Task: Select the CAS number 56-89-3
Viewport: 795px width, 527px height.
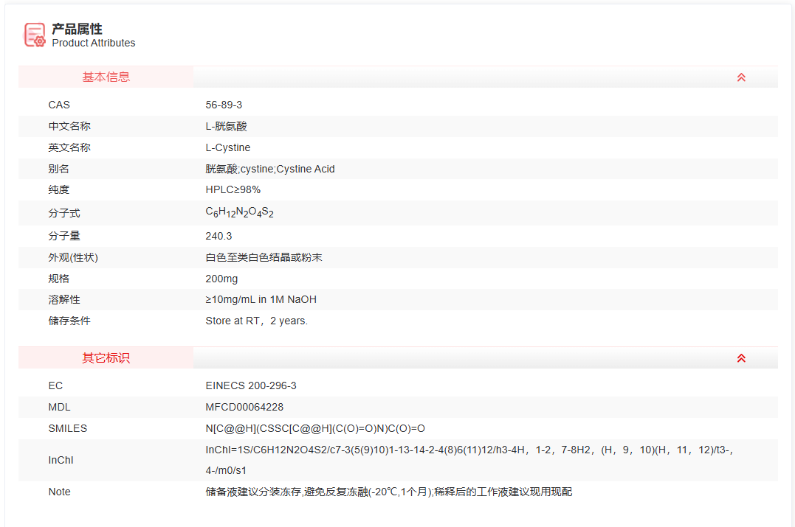Action: pyautogui.click(x=224, y=105)
